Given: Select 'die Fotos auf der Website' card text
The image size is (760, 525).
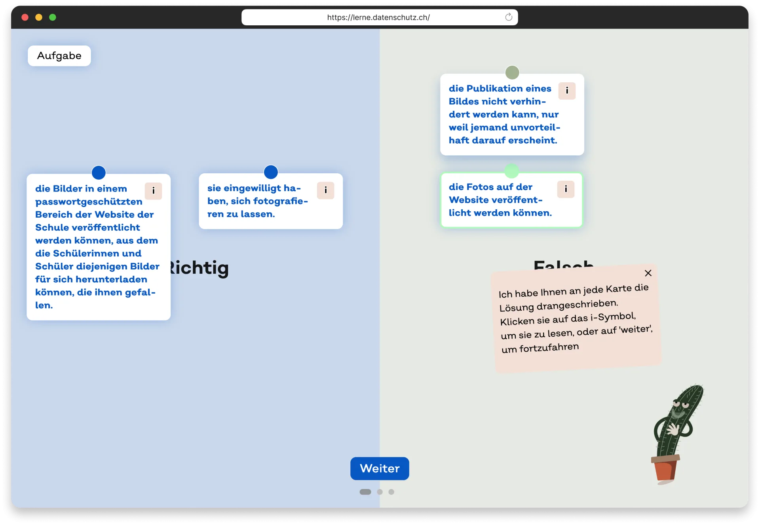Looking at the screenshot, I should pyautogui.click(x=500, y=200).
